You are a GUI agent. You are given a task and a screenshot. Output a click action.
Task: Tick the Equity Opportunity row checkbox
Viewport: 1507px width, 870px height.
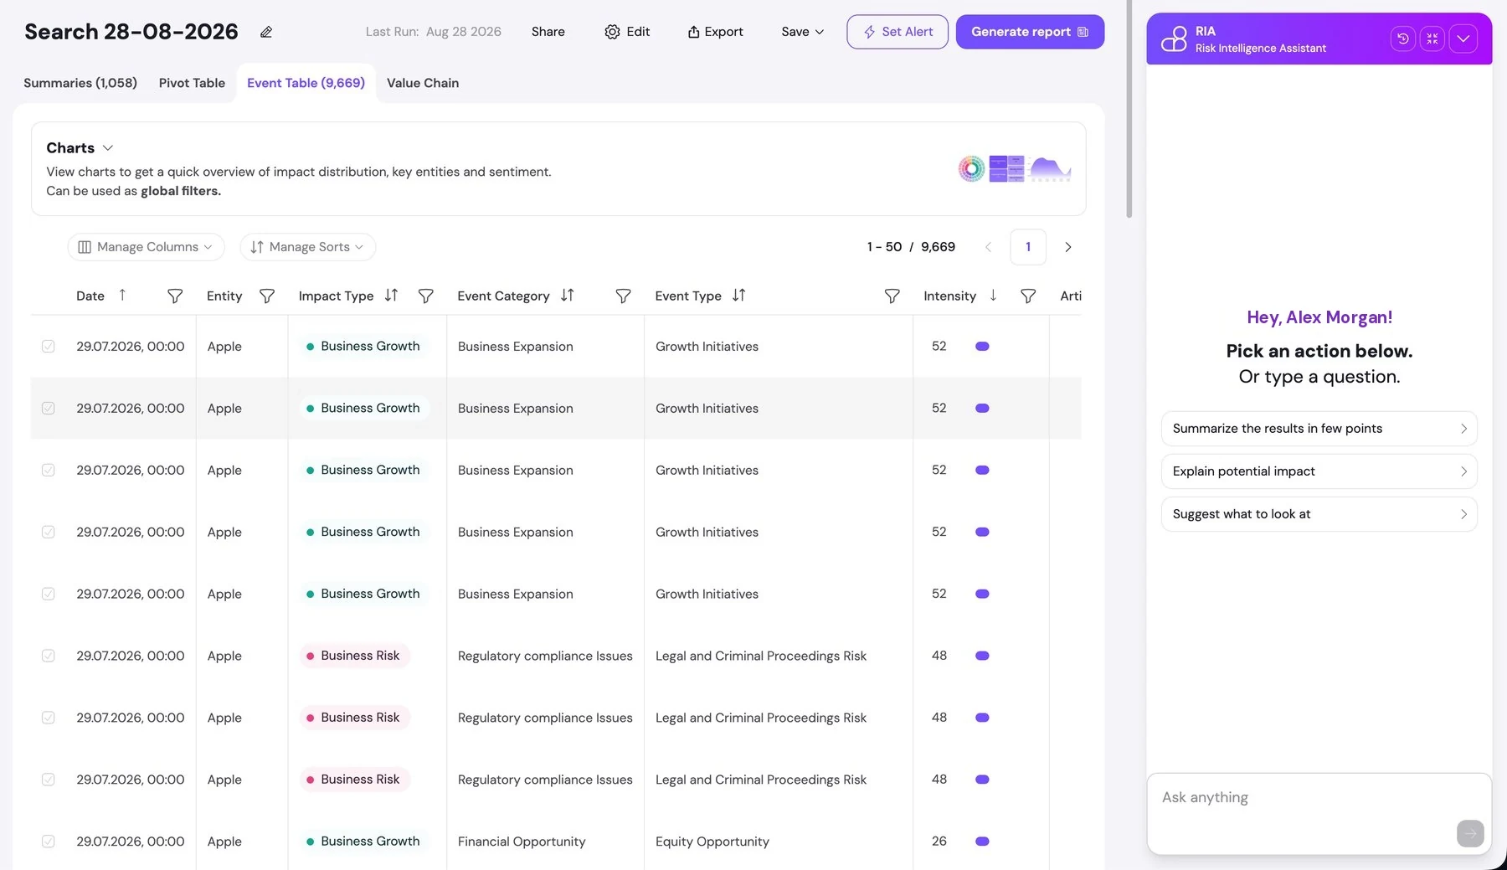pos(49,842)
